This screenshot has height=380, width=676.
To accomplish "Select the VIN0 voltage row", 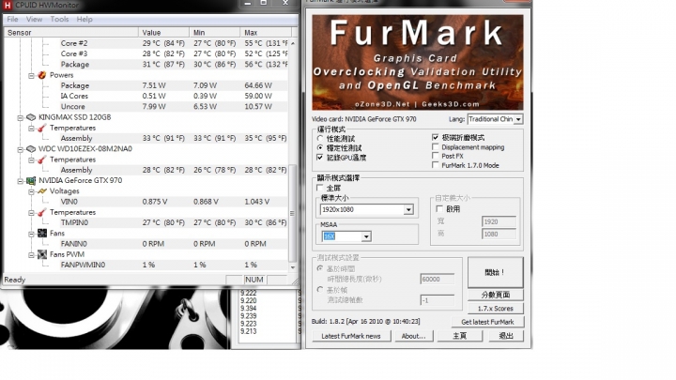I will (x=174, y=202).
